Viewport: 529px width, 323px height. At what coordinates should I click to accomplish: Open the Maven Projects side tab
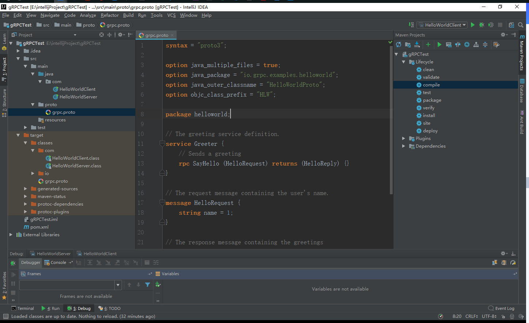[x=522, y=53]
